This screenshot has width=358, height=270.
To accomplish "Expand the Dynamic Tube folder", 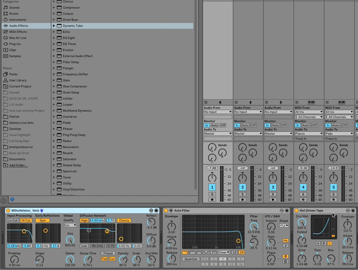I will point(54,26).
